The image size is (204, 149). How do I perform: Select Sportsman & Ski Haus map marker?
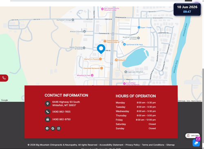point(124,44)
